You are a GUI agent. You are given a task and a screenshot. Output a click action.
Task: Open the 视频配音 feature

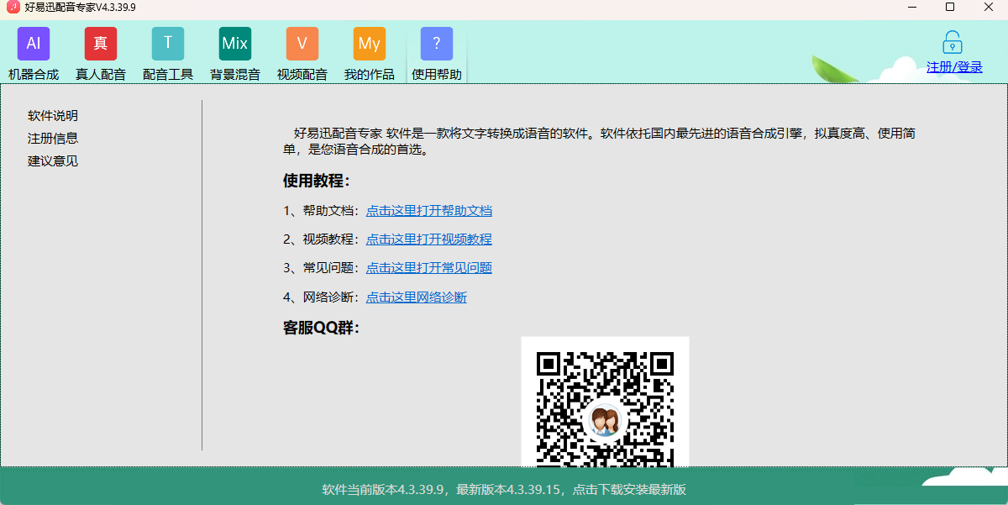302,52
